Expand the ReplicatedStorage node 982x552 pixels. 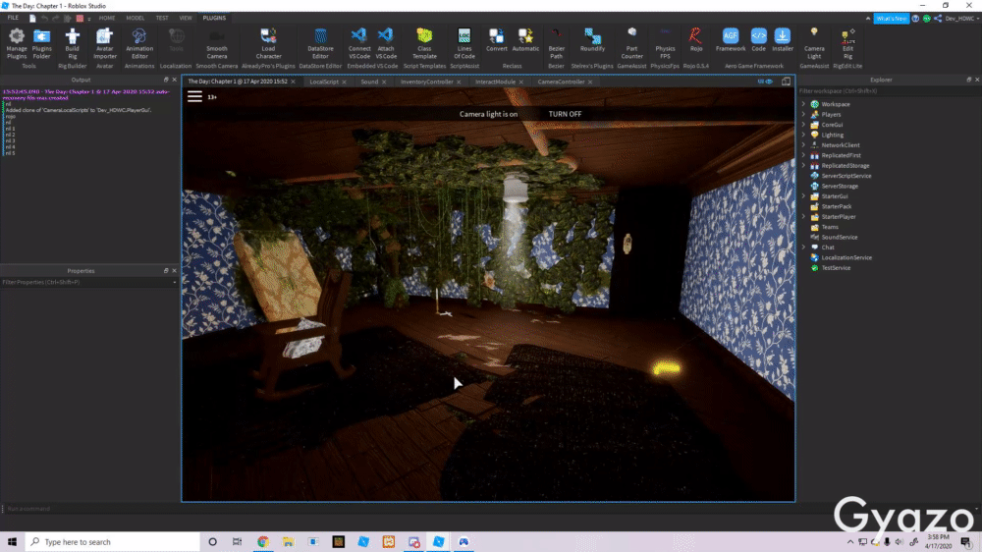click(803, 166)
